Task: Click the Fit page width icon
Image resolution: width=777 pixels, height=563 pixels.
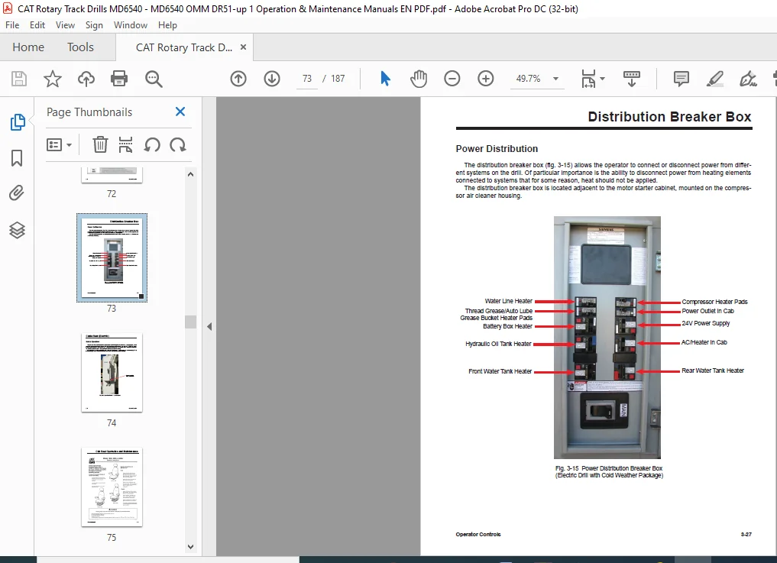Action: point(588,79)
